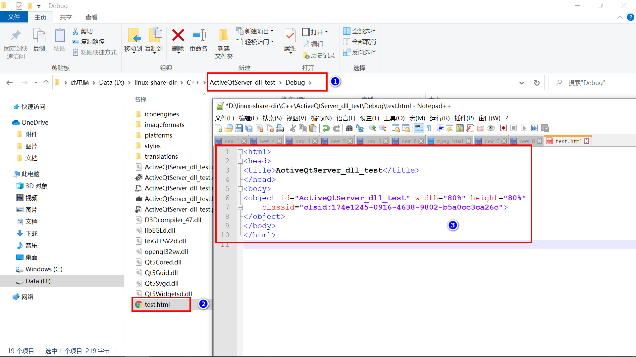636x357 pixels.
Task: Toggle Monitoring eye icon in toolbar
Action: (491, 128)
